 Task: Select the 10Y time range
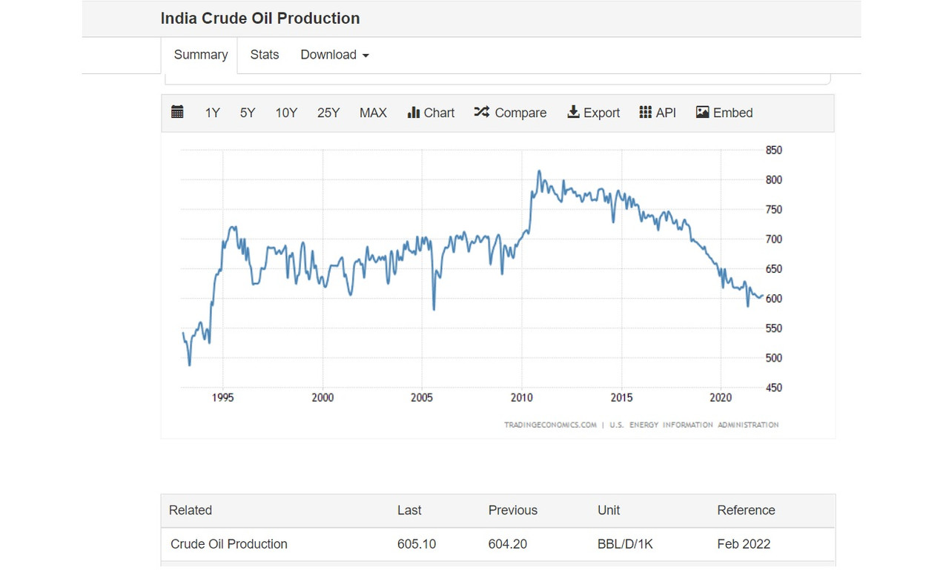[x=286, y=113]
